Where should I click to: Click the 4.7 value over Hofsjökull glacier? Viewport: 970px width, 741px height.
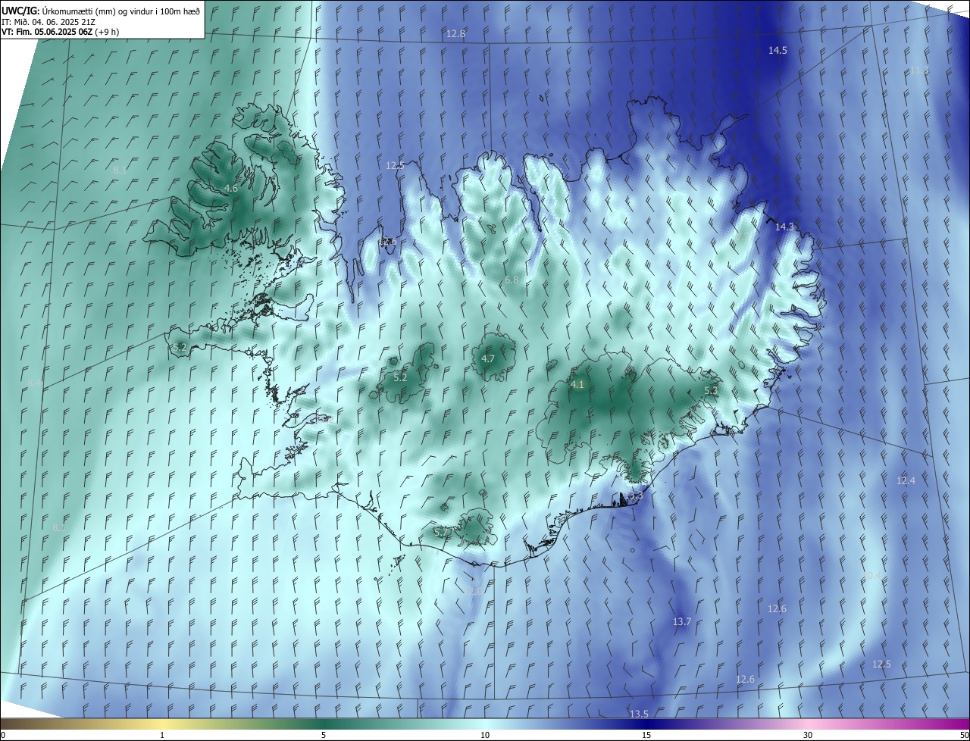(488, 358)
